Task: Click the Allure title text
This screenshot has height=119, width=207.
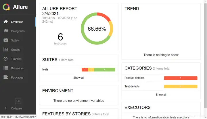Action: click(20, 7)
